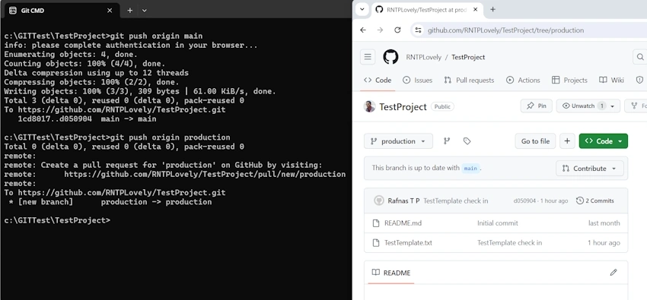The width and height of the screenshot is (647, 300).
Task: Click the main branch link
Action: 470,169
